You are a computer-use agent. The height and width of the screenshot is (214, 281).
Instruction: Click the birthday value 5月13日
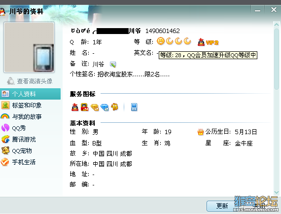tap(246, 132)
